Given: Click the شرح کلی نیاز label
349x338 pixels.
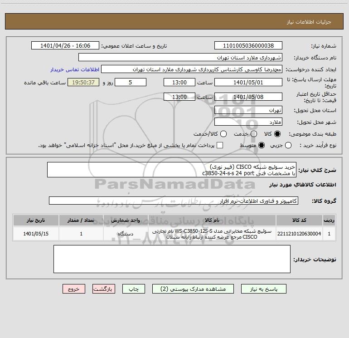Looking at the screenshot, I should point(317,170).
